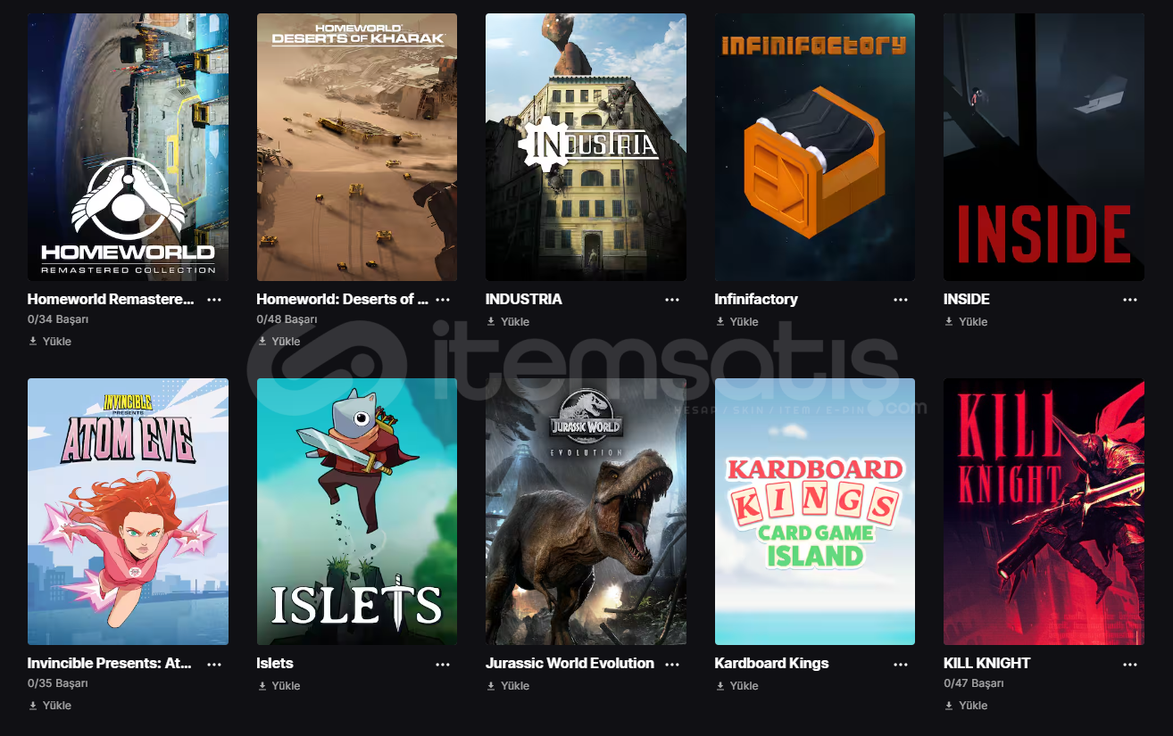Select the KILL KNIGHT cover art
The height and width of the screenshot is (736, 1173).
[1044, 511]
